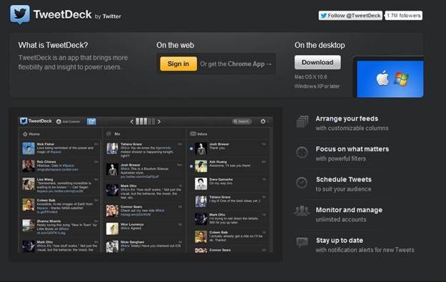Click the Focus on what matters heading
The width and height of the screenshot is (446, 282).
click(352, 149)
